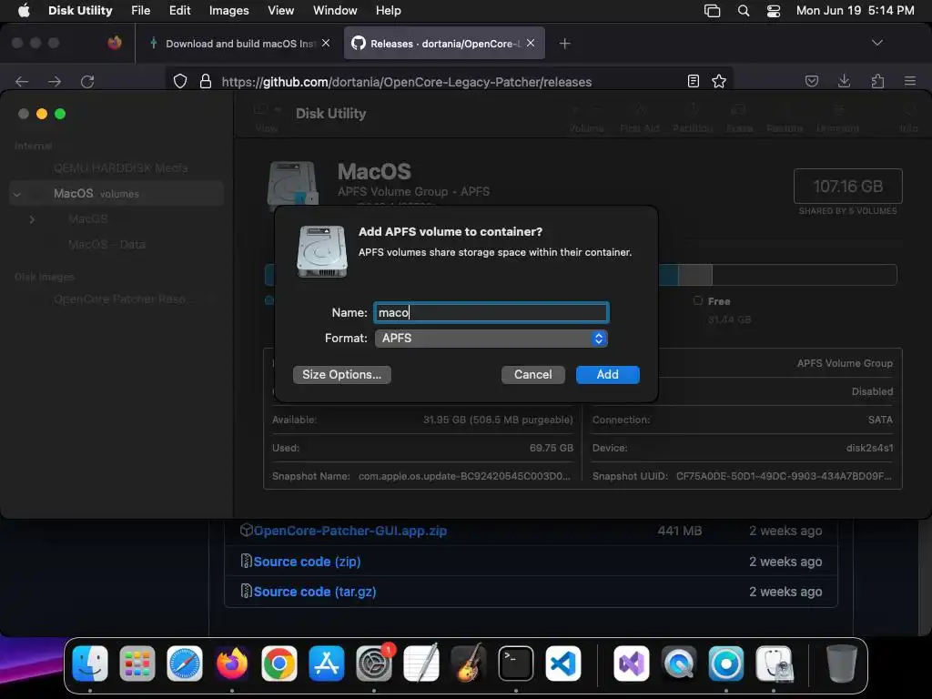The height and width of the screenshot is (699, 932).
Task: Save page to Pocket icon
Action: click(812, 81)
